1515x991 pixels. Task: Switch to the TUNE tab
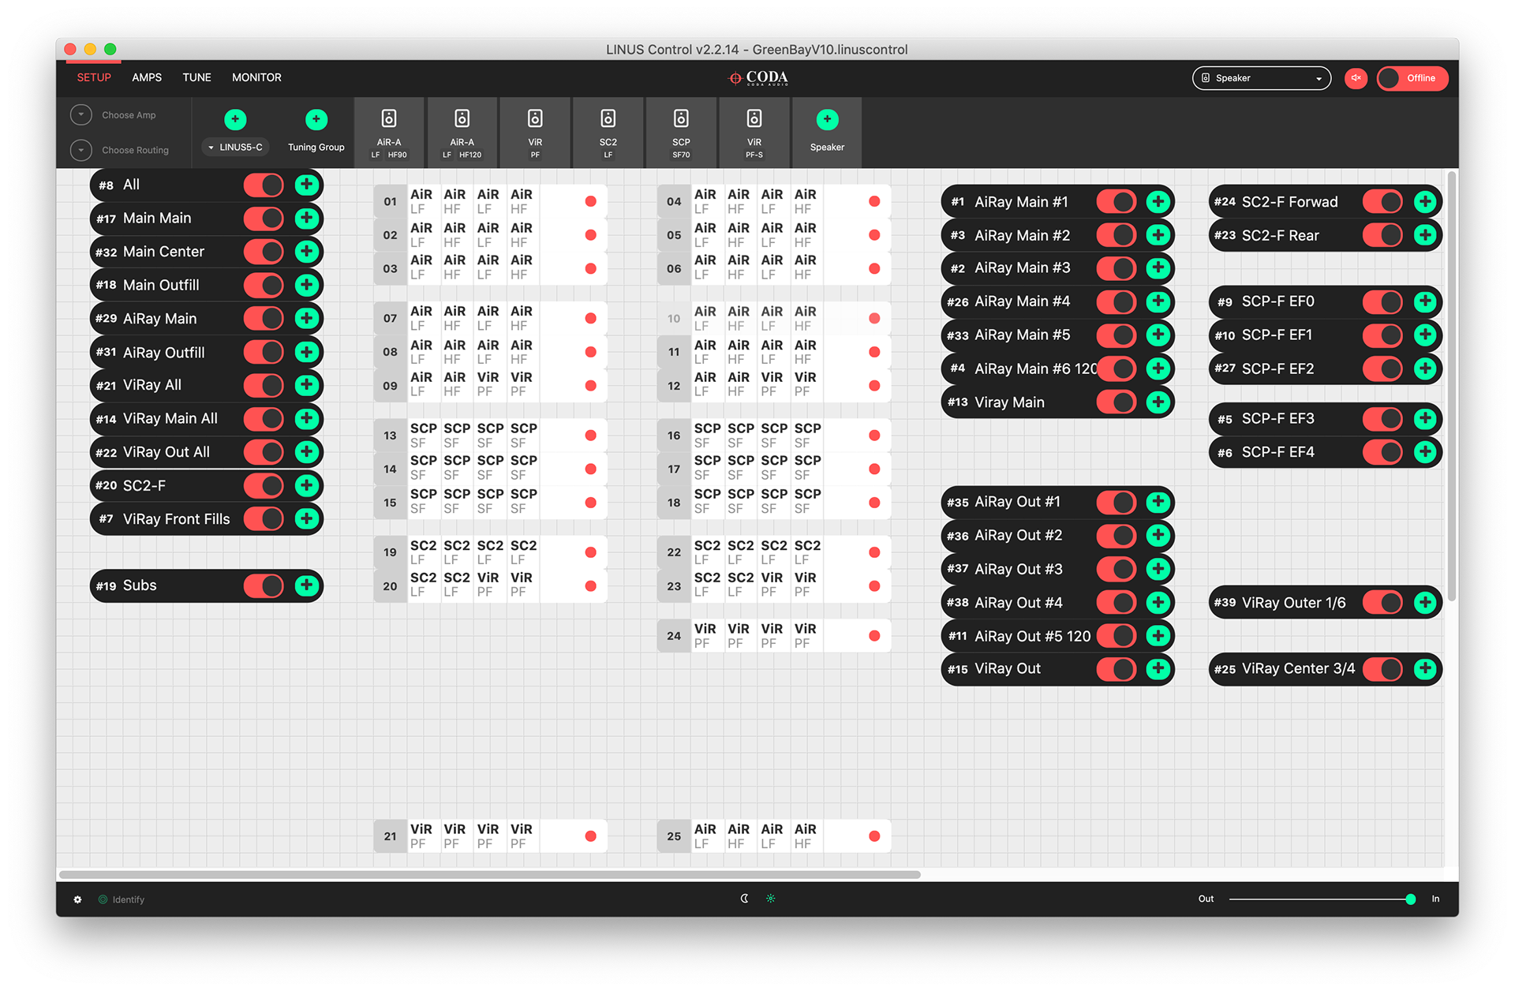(196, 77)
